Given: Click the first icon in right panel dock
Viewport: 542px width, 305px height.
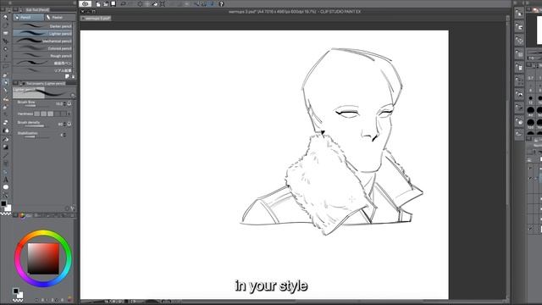Looking at the screenshot, I should click(519, 14).
